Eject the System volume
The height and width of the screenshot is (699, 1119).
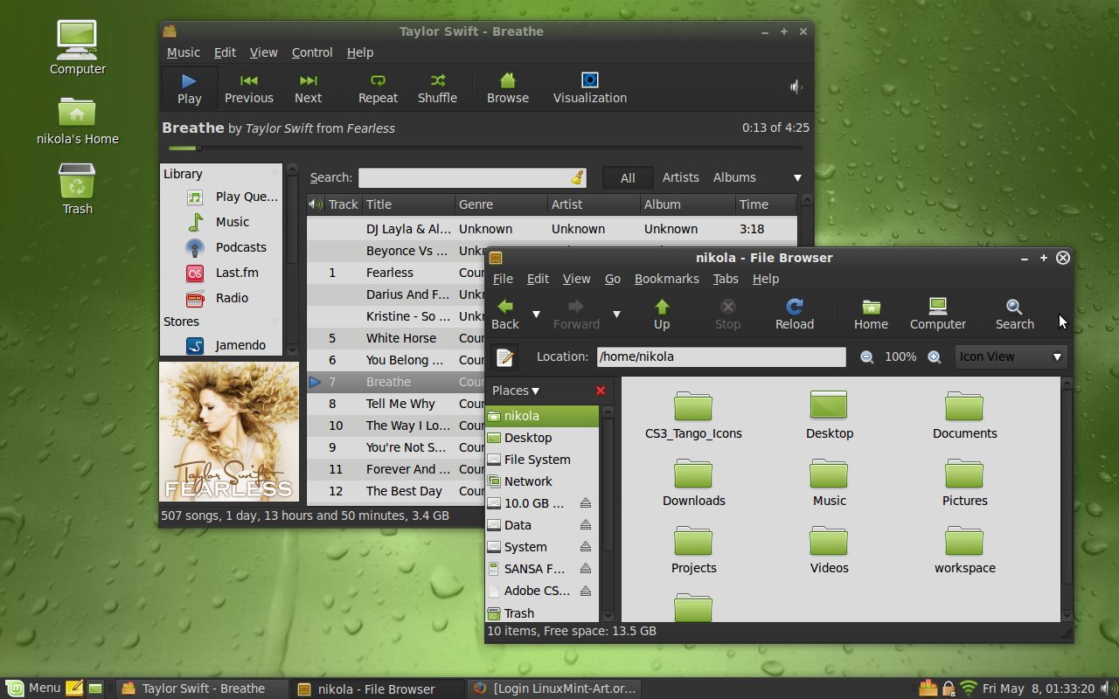coord(586,547)
